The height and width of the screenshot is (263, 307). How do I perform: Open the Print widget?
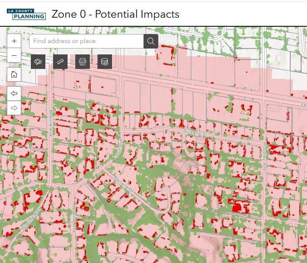pos(83,62)
